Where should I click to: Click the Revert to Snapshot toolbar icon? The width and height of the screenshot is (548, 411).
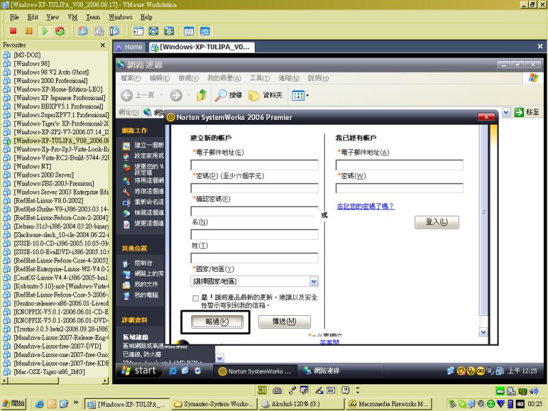[99, 31]
